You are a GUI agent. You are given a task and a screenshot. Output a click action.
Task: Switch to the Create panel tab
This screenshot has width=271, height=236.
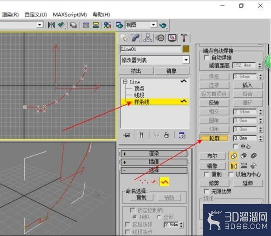tap(124, 38)
